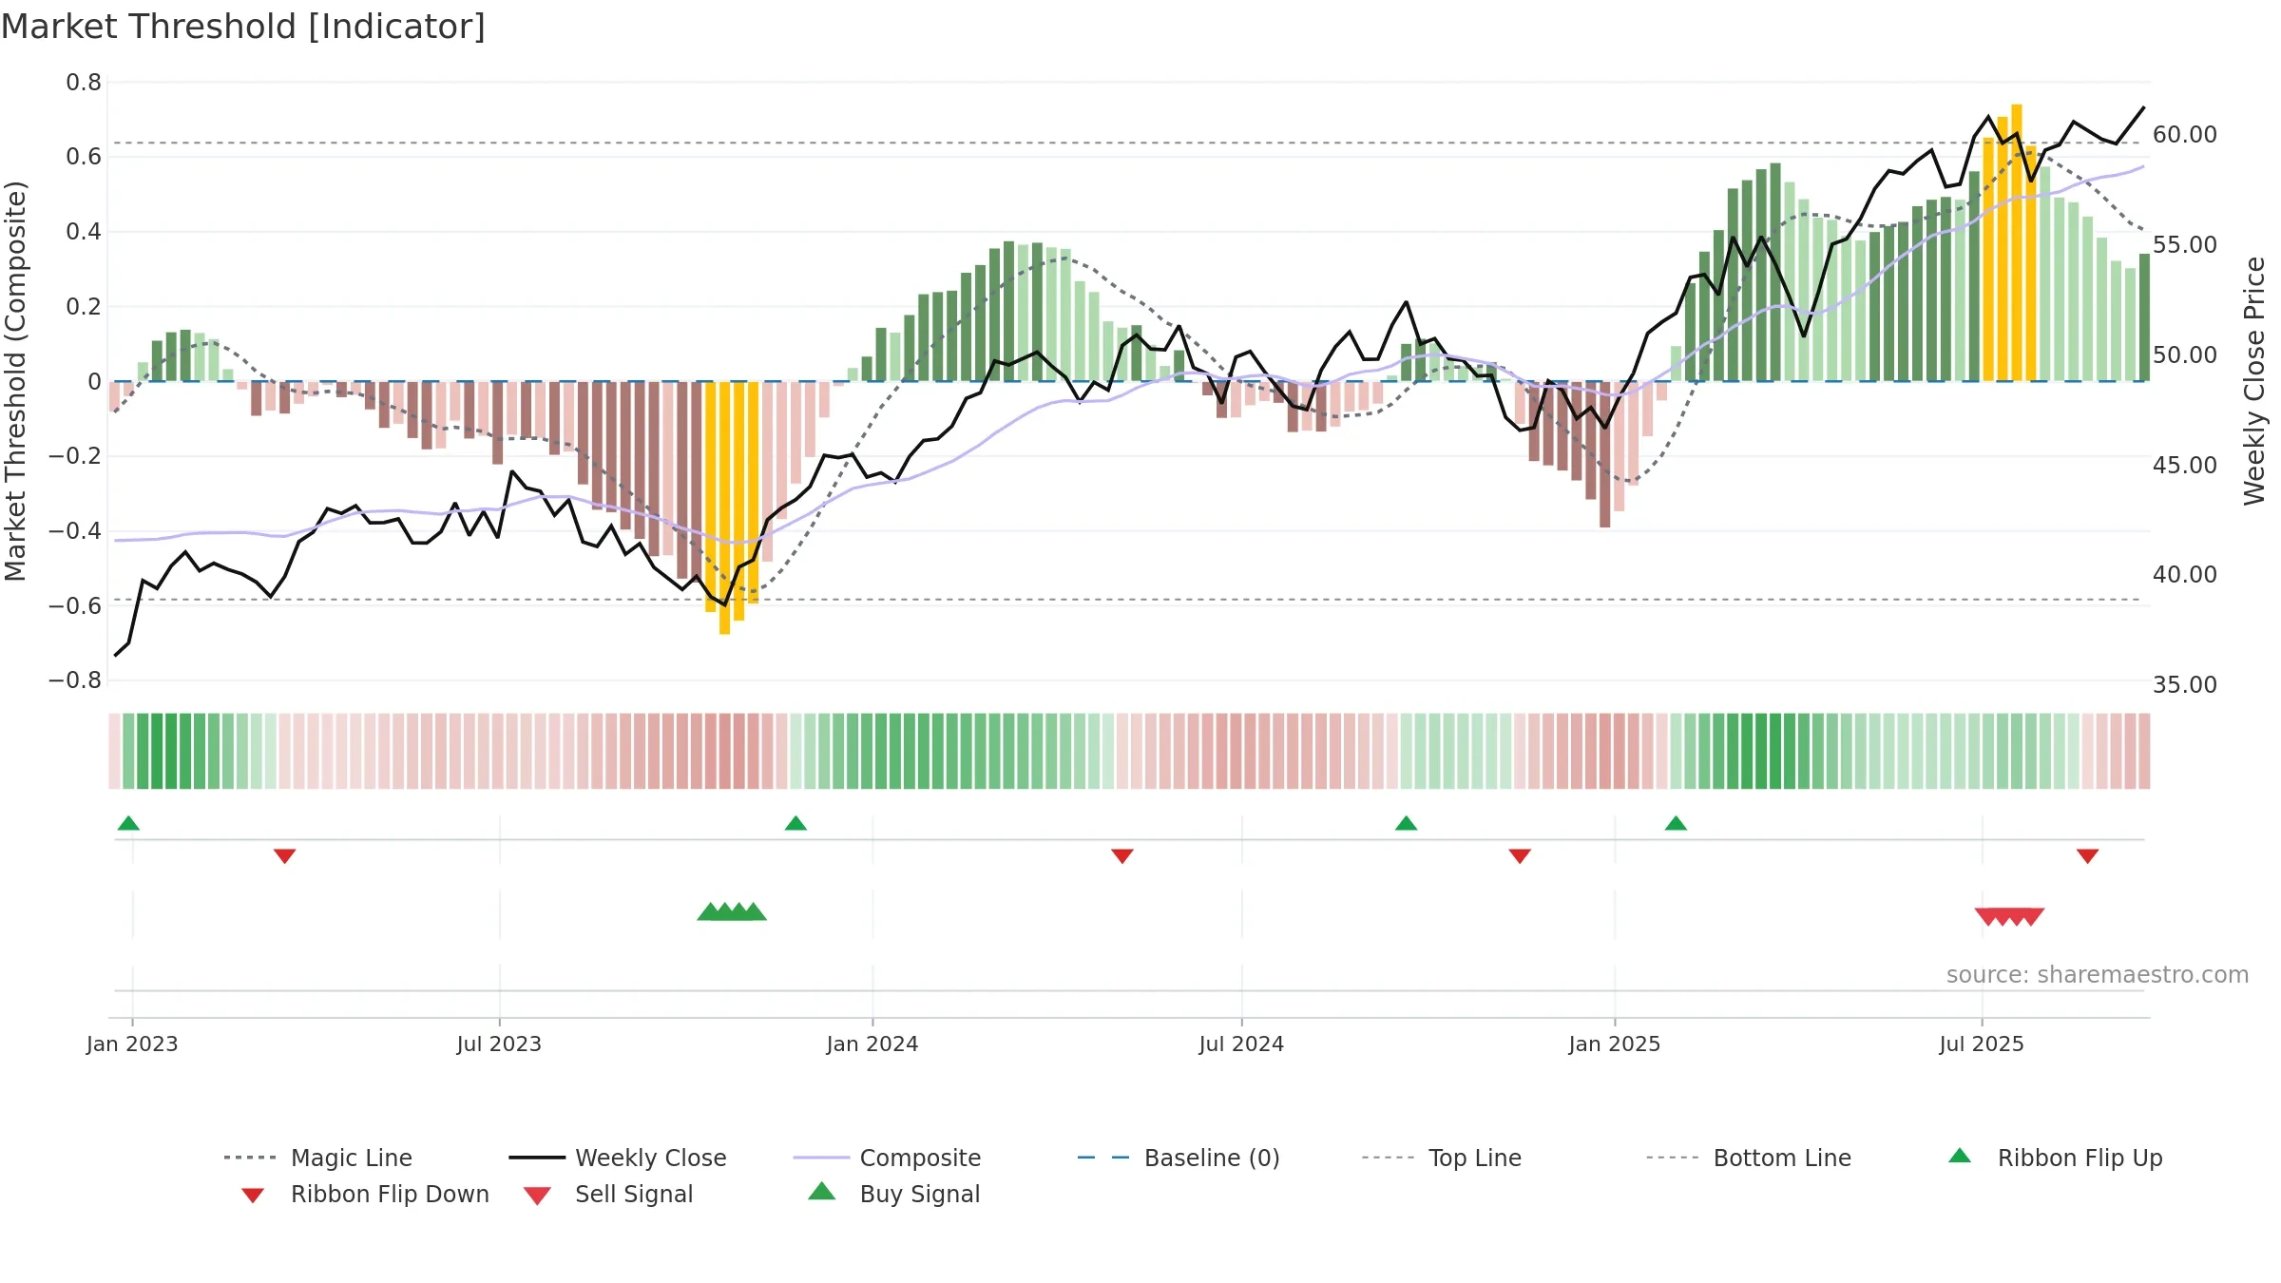Click the chart title Market Threshold [Indicator]
The image size is (2281, 1283).
[243, 27]
